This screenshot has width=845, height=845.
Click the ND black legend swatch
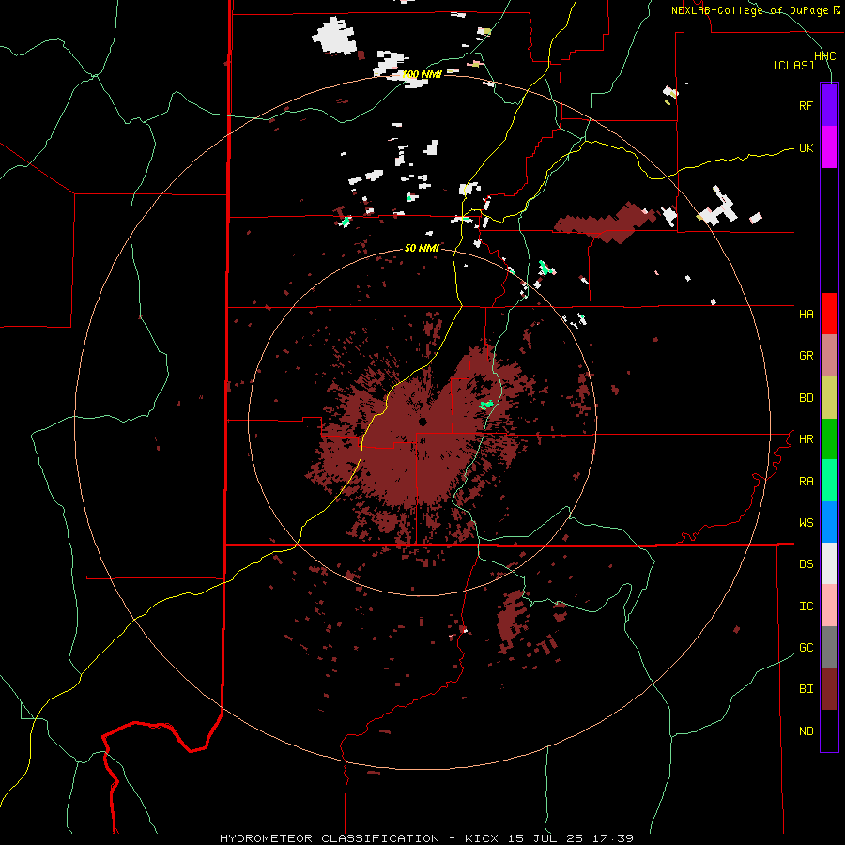pyautogui.click(x=829, y=730)
